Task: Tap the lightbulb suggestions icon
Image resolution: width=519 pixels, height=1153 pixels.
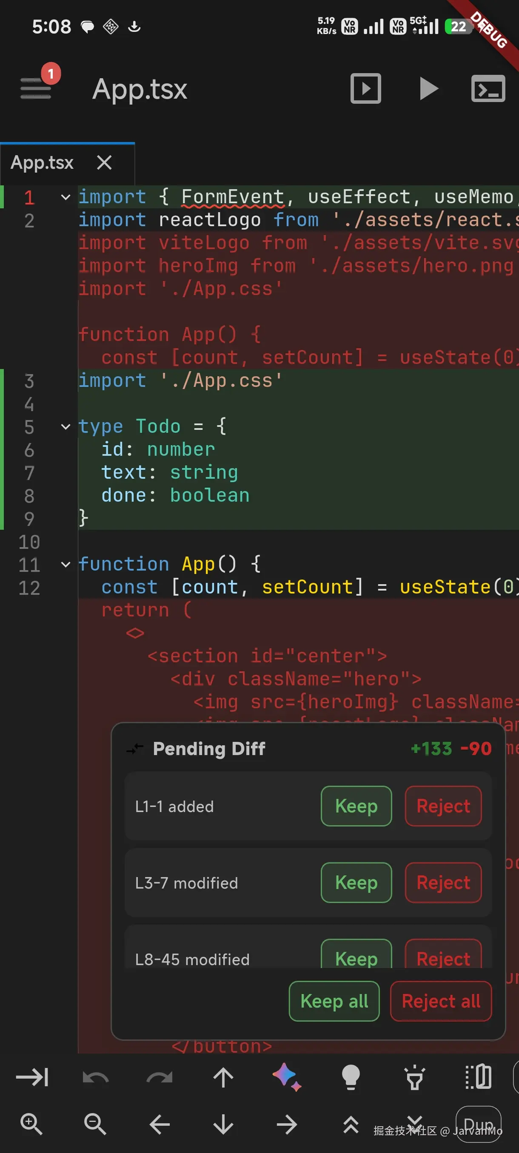Action: pyautogui.click(x=351, y=1077)
